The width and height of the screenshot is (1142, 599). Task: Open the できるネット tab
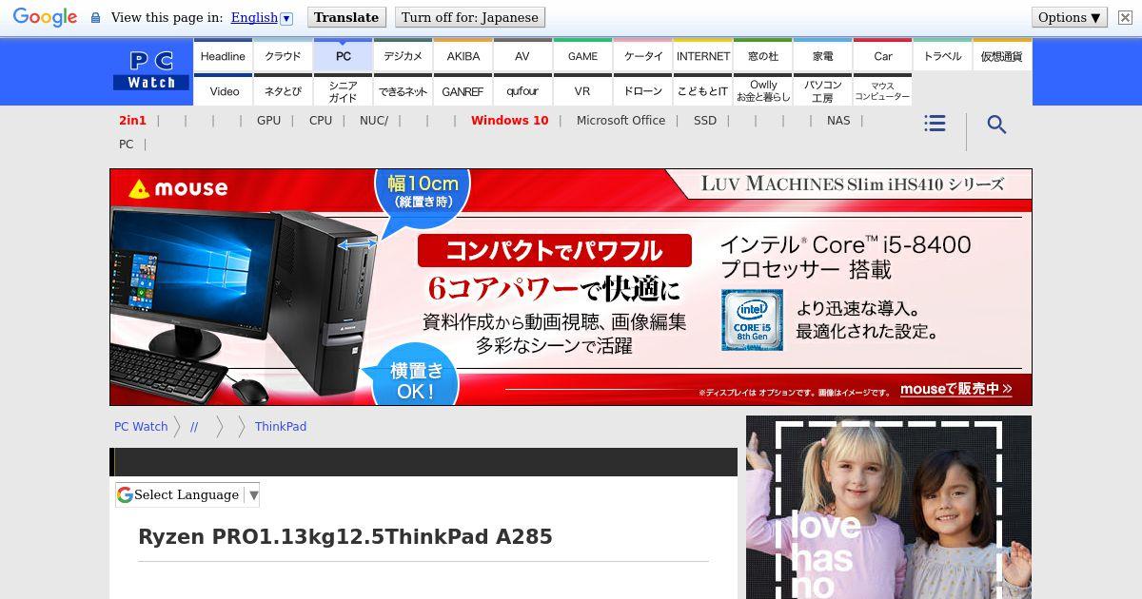(403, 90)
